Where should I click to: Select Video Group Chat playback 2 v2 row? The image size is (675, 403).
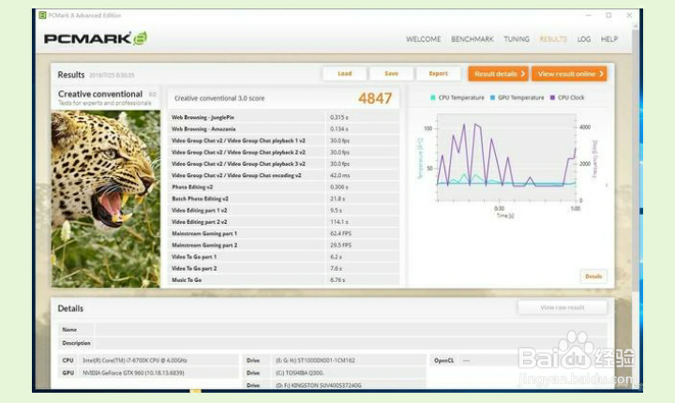[283, 152]
